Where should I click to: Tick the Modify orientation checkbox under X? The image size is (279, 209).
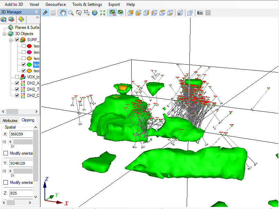point(6,153)
